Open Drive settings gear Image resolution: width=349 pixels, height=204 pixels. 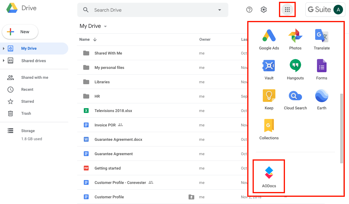click(x=263, y=9)
